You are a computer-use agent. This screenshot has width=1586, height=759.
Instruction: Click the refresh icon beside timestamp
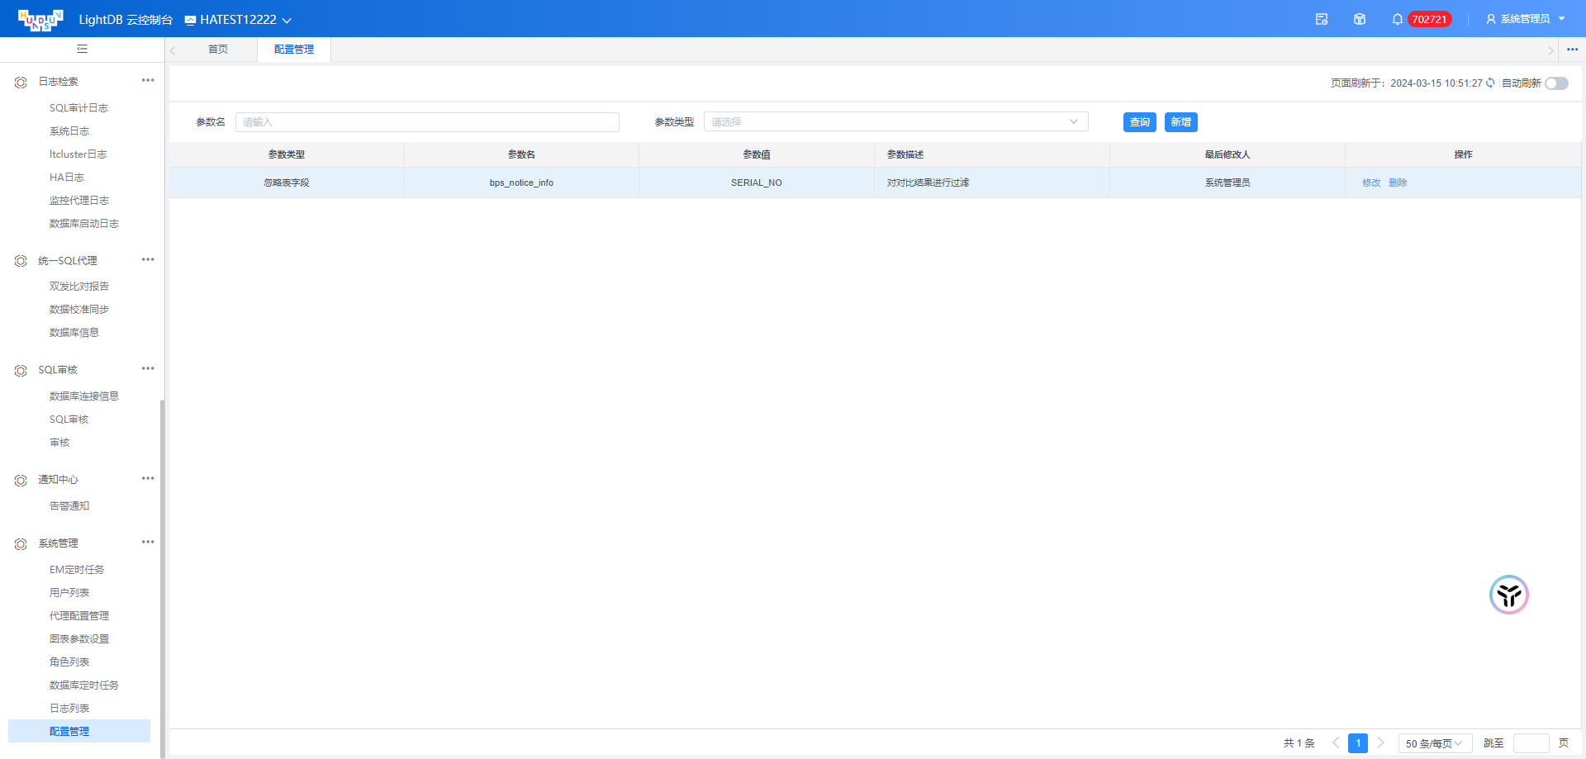coord(1491,83)
